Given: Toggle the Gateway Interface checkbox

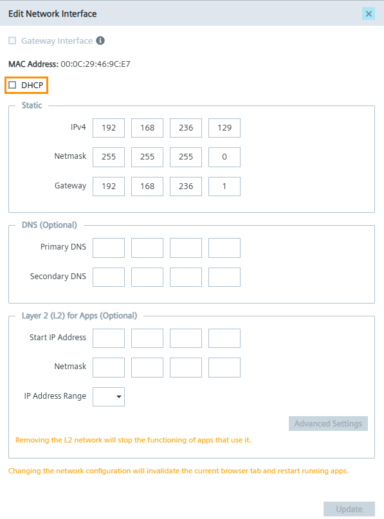Looking at the screenshot, I should (x=11, y=40).
